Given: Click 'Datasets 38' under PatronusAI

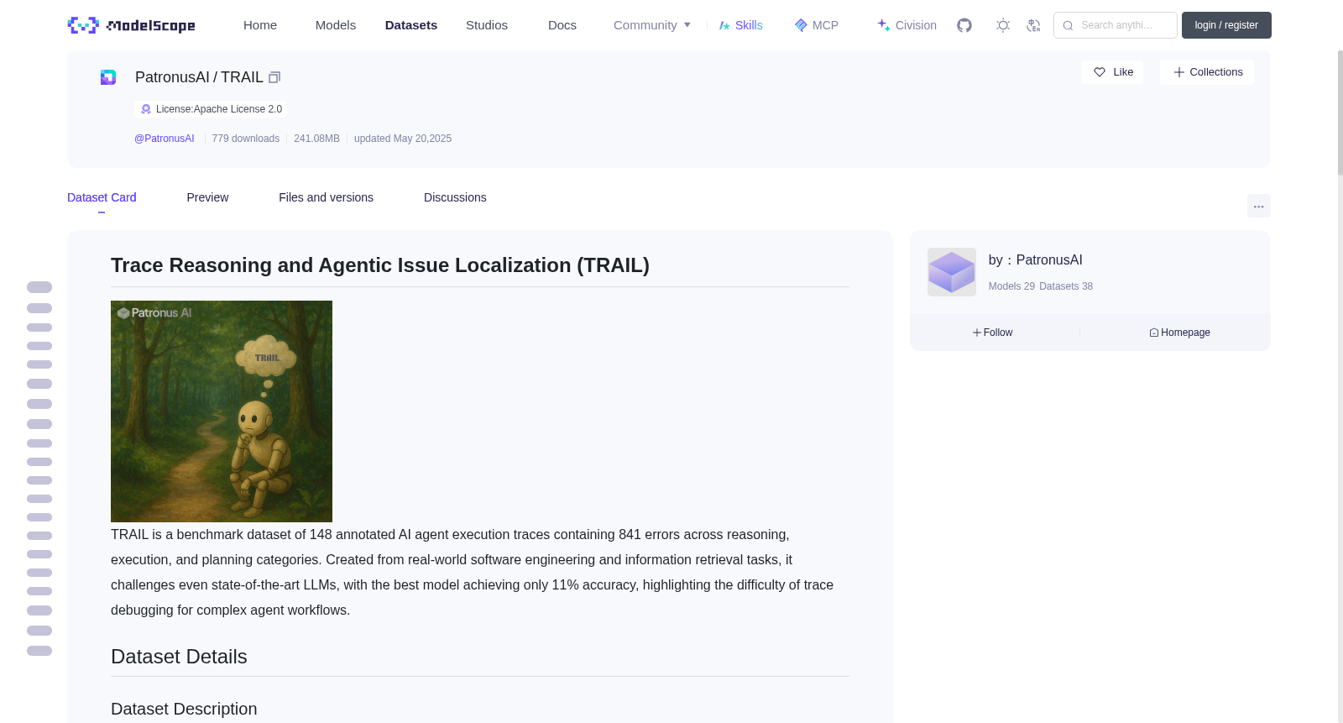Looking at the screenshot, I should (x=1066, y=286).
